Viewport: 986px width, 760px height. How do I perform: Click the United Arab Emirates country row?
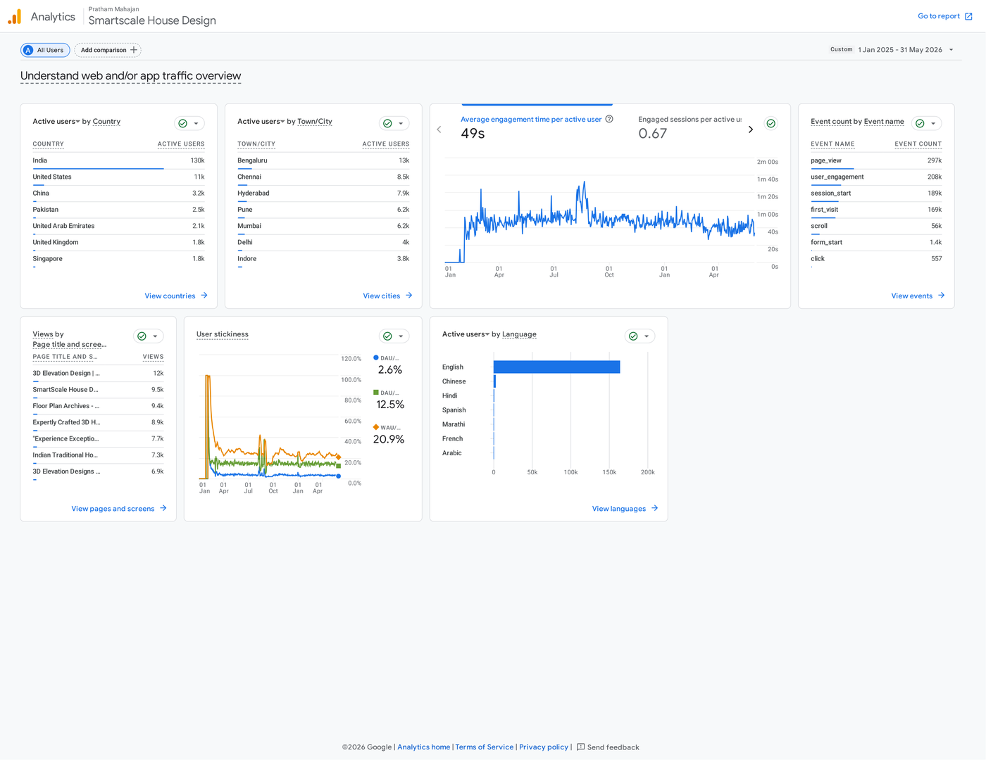click(118, 226)
